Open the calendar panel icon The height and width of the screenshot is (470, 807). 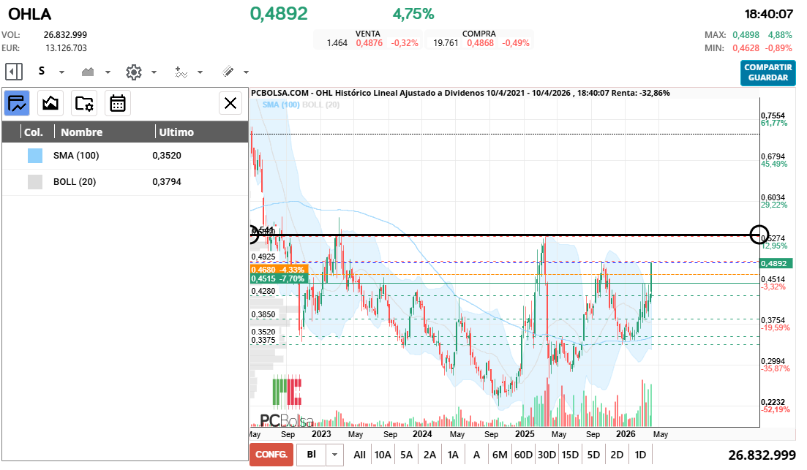click(117, 103)
